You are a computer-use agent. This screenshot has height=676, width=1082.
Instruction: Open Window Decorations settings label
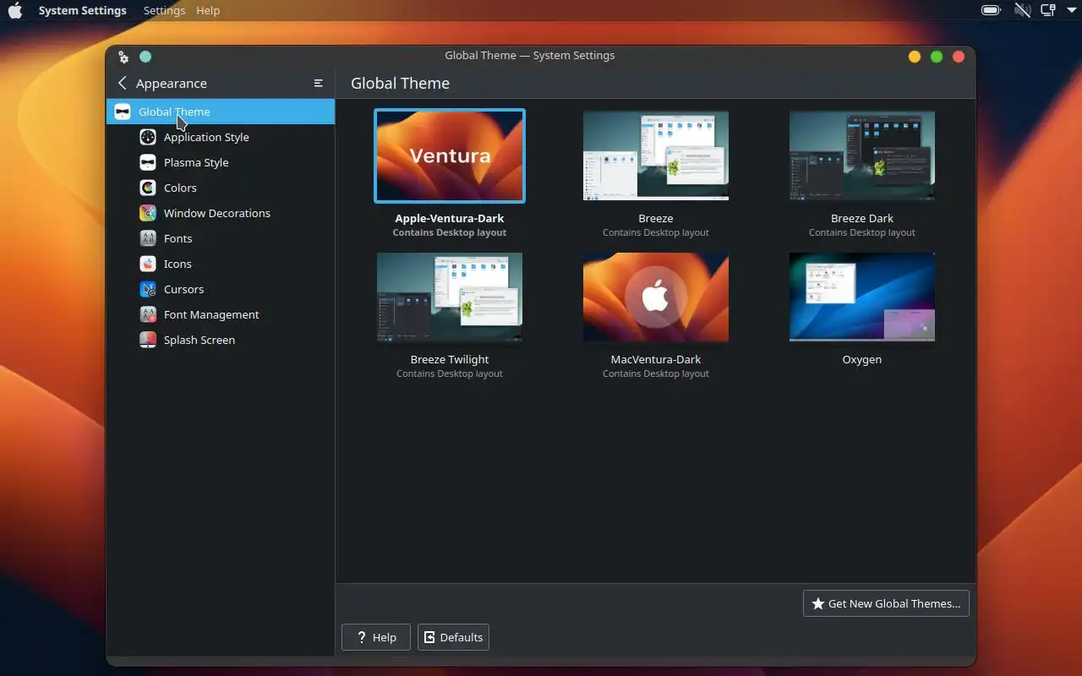tap(217, 213)
